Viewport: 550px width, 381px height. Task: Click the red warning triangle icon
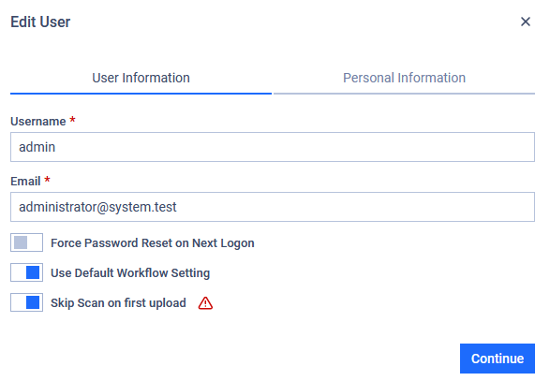coord(205,303)
